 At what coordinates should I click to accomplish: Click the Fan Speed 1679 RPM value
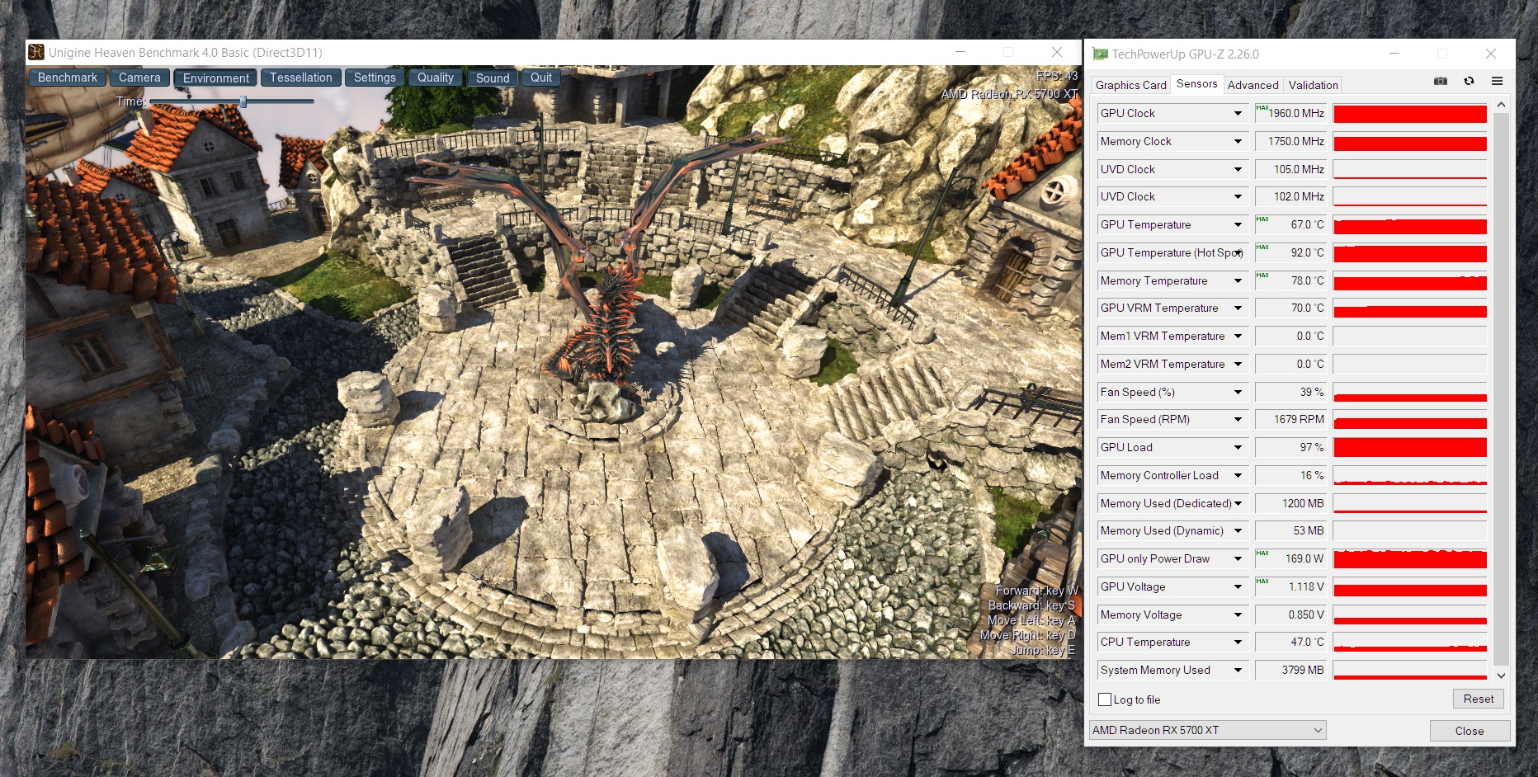1290,420
